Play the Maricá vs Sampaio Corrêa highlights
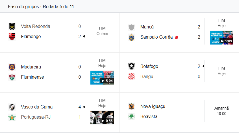Screen dimensions: 239x133 pos(221,38)
